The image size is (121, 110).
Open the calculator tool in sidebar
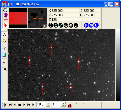[x=4, y=55]
